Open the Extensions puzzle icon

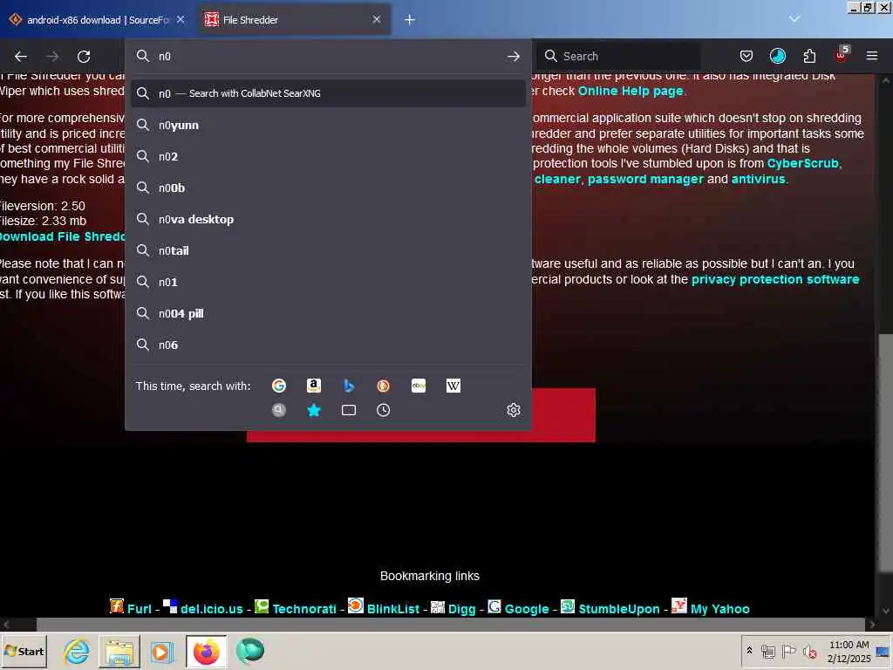coord(809,56)
